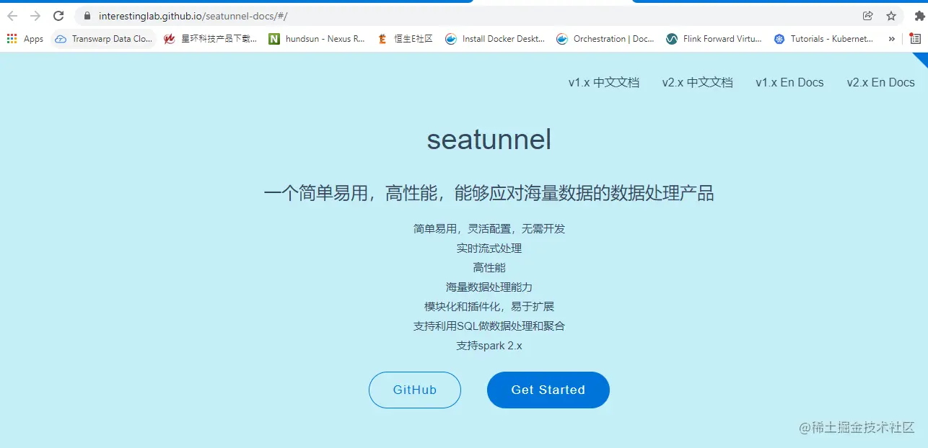Click text 支持spark 2.x
The image size is (928, 448).
(x=489, y=345)
